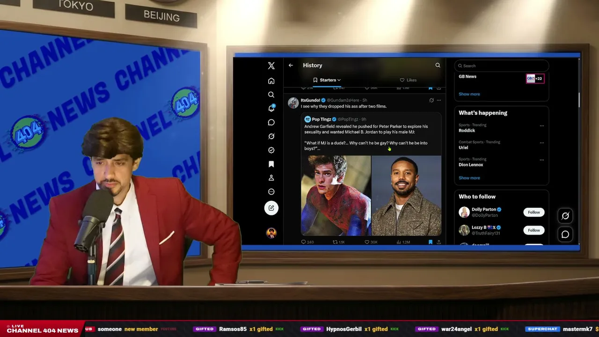Click Lozzy B's profile picture

point(464,230)
